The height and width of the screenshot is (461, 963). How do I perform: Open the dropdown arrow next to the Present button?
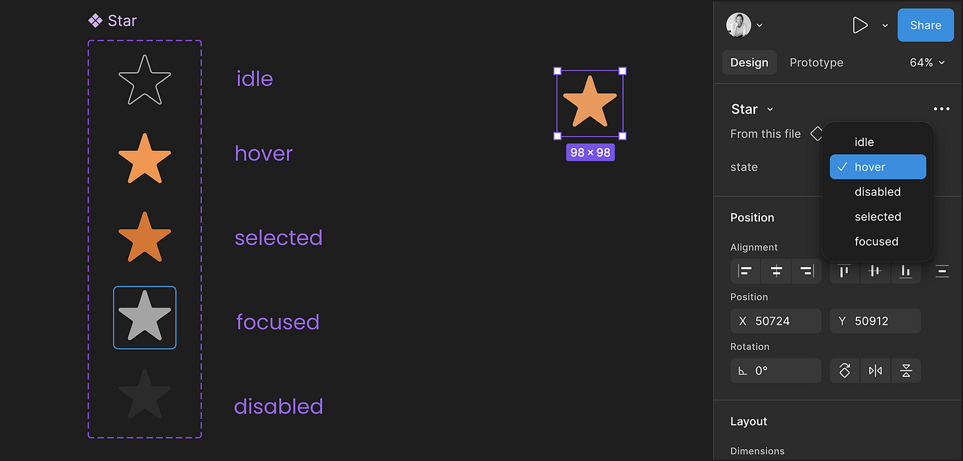pos(885,25)
